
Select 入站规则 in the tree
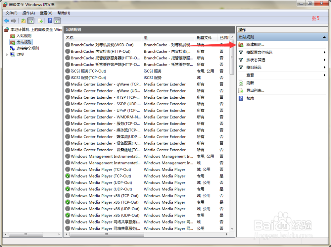[x=24, y=36]
